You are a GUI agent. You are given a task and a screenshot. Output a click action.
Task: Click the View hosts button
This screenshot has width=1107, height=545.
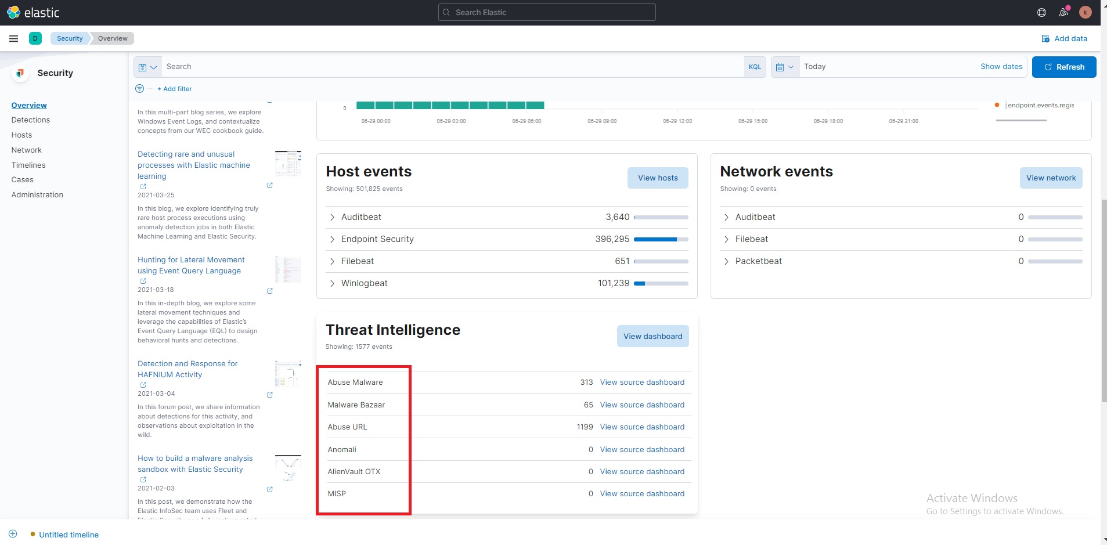click(658, 178)
